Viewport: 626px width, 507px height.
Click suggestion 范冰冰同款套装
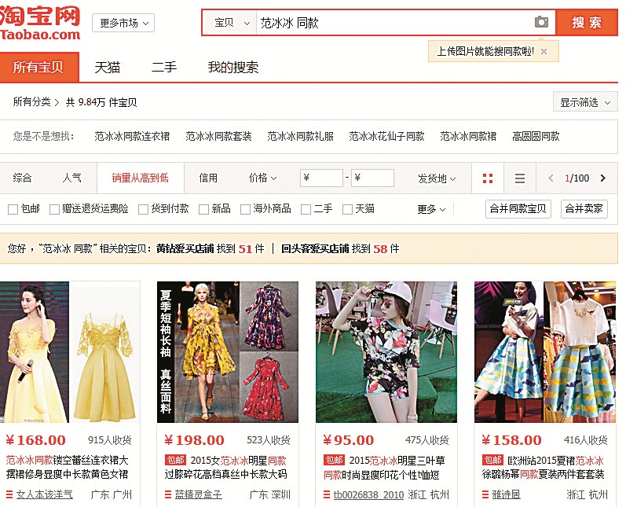tap(218, 136)
